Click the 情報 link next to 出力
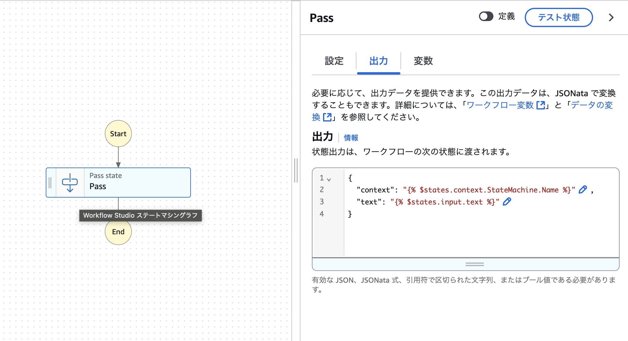628x341 pixels. coord(351,138)
